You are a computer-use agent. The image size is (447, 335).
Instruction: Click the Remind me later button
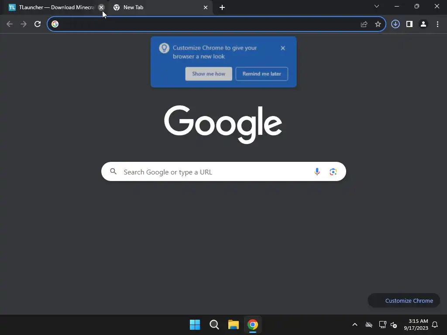click(262, 74)
